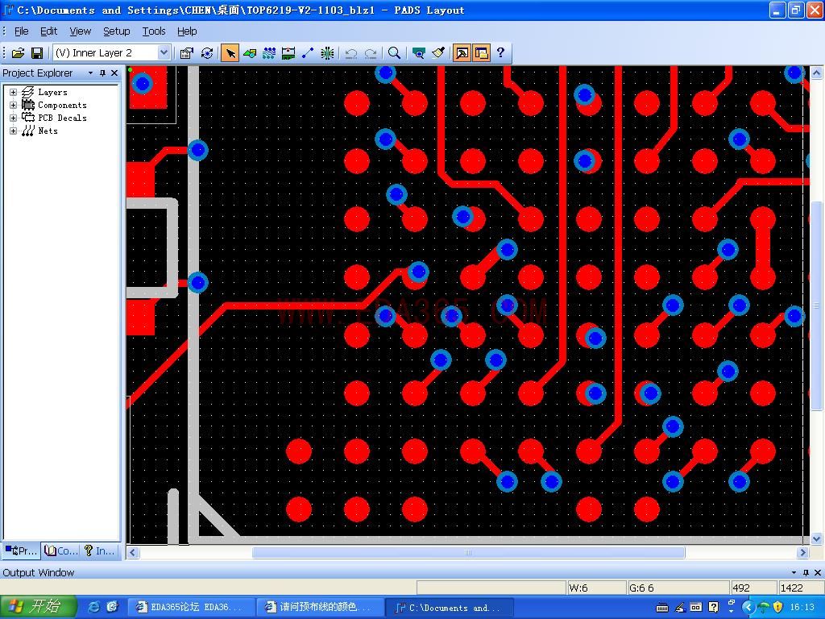Close the Output Window panel
825x619 pixels.
click(x=818, y=572)
